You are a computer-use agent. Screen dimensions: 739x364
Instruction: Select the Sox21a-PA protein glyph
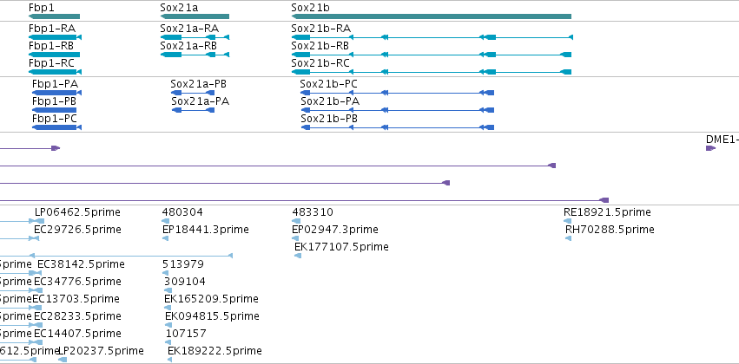(x=194, y=110)
